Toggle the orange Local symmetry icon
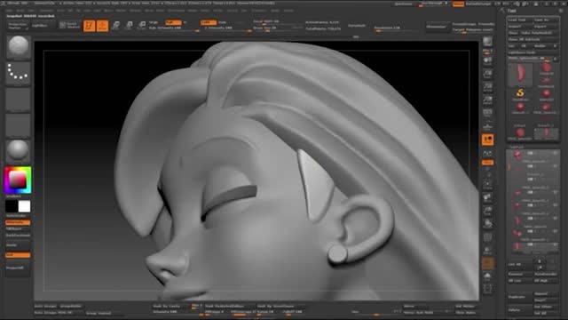Screen dimensions: 568x320 click(x=487, y=140)
